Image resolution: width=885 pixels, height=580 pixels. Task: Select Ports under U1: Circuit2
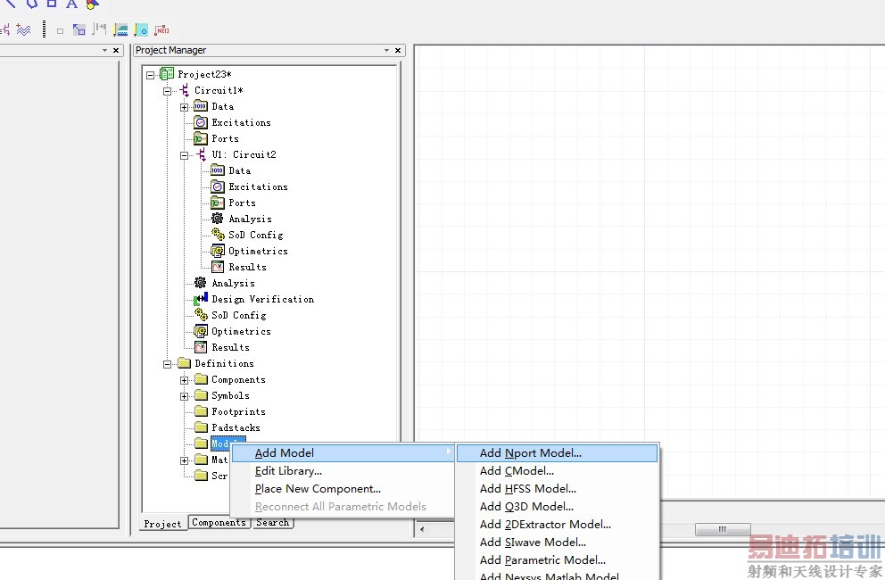pos(242,203)
